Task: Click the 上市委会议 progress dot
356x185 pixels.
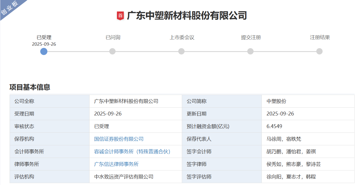Action: pos(182,51)
